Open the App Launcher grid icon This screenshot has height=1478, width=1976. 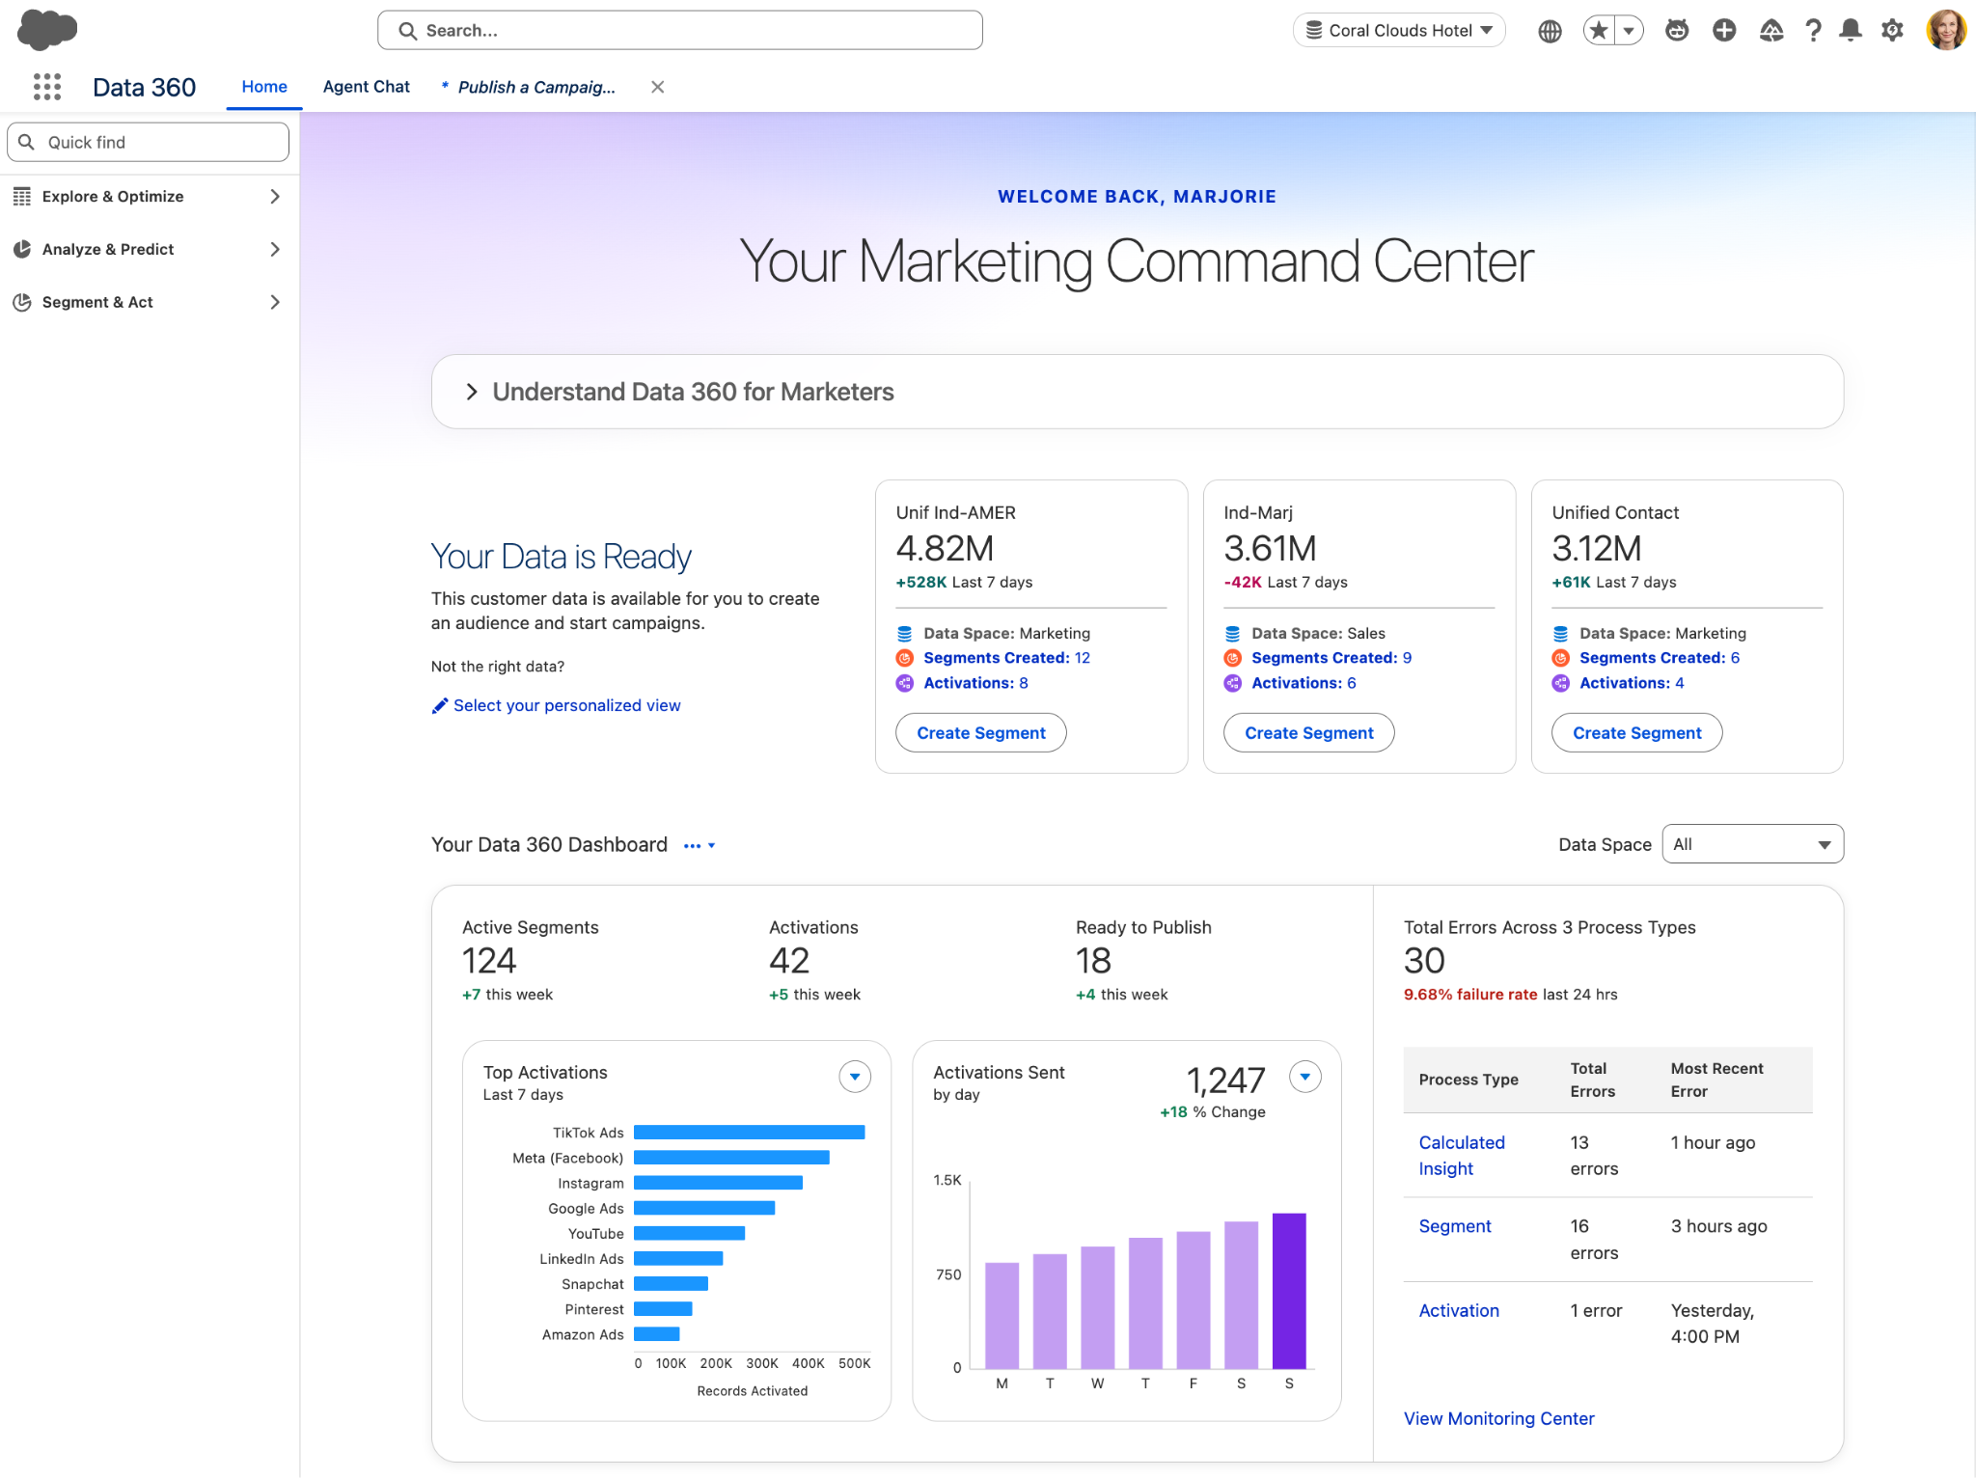46,87
